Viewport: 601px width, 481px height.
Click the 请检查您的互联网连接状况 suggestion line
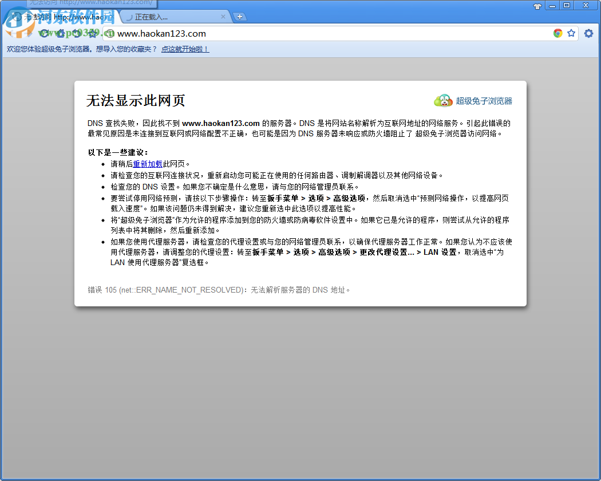click(x=276, y=175)
